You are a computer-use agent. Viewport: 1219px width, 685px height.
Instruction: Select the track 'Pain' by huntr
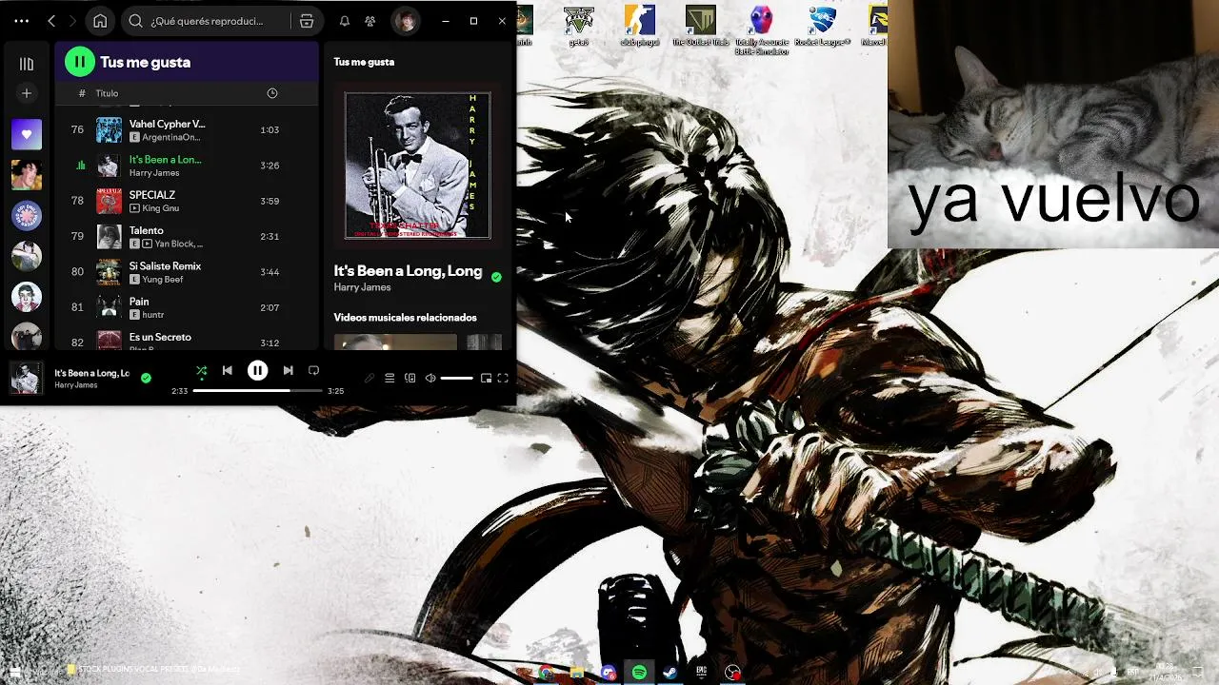[187, 307]
